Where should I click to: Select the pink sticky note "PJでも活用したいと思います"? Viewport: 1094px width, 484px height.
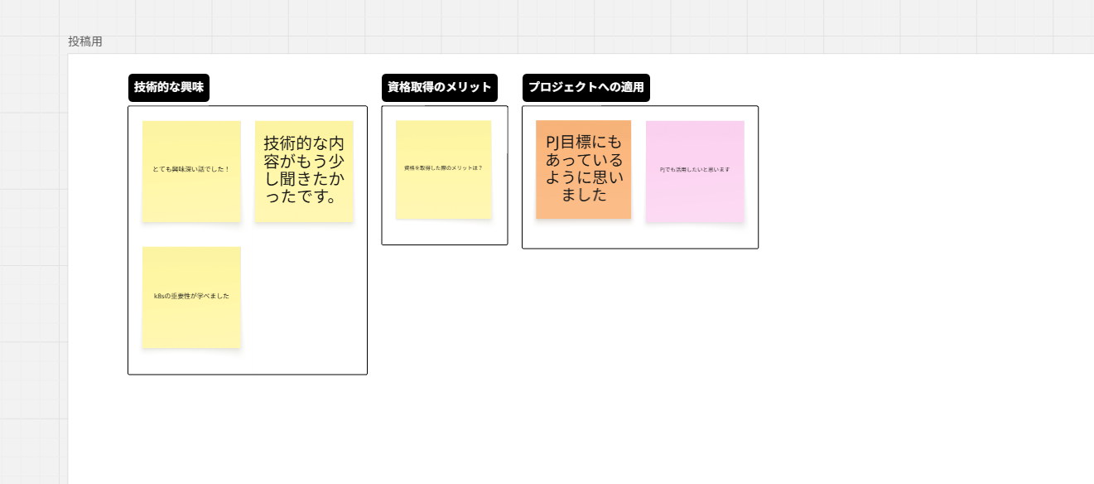click(695, 172)
